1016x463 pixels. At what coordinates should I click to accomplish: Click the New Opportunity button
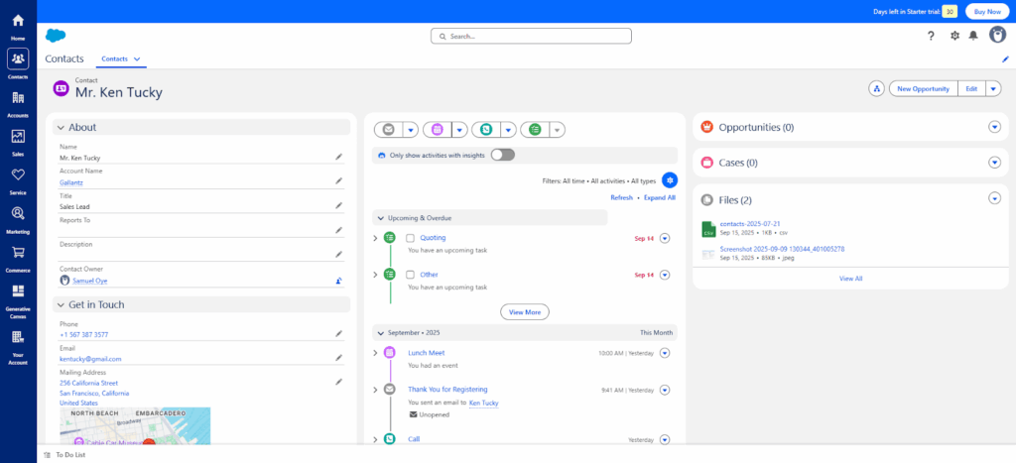[x=923, y=88]
